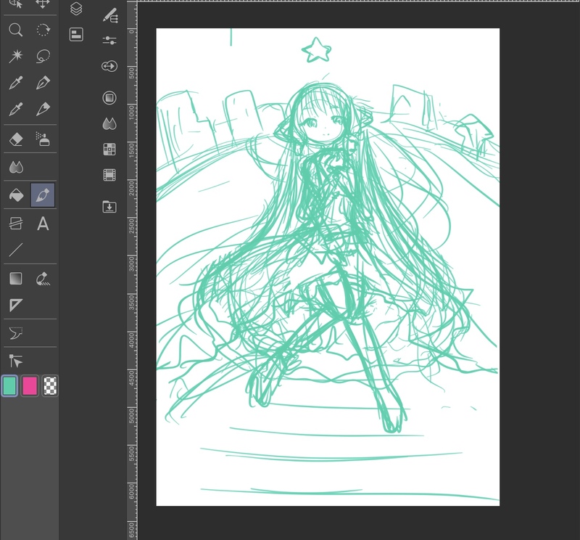The width and height of the screenshot is (580, 540).
Task: Select the Frame border tool
Action: (x=15, y=224)
